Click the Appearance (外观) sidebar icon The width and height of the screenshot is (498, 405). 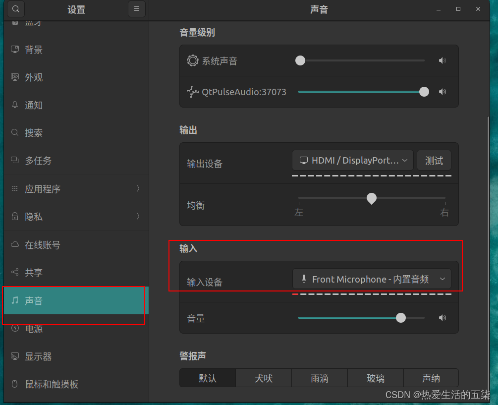(x=14, y=77)
